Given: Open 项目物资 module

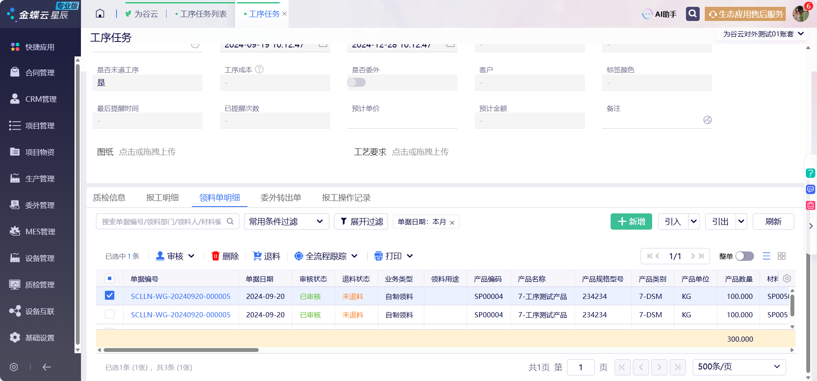Looking at the screenshot, I should [x=33, y=152].
